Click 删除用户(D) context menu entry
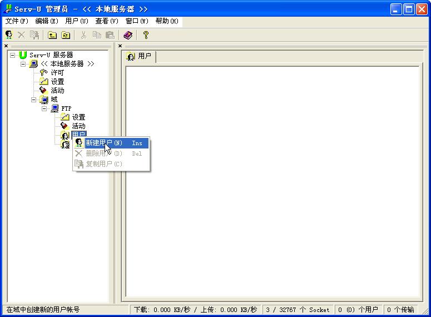 tap(111, 153)
